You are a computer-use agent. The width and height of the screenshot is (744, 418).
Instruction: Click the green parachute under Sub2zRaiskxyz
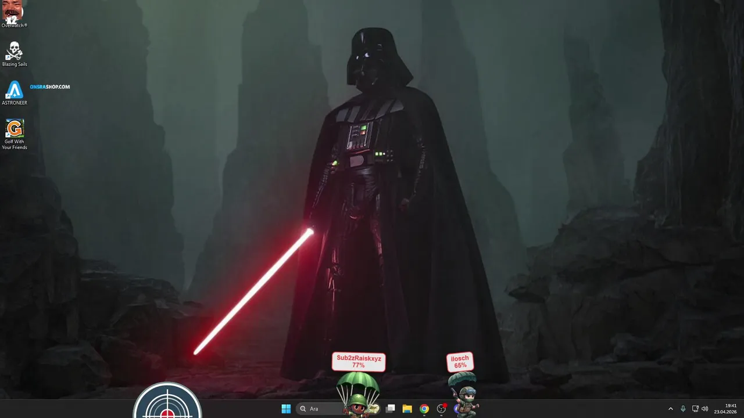(x=358, y=382)
